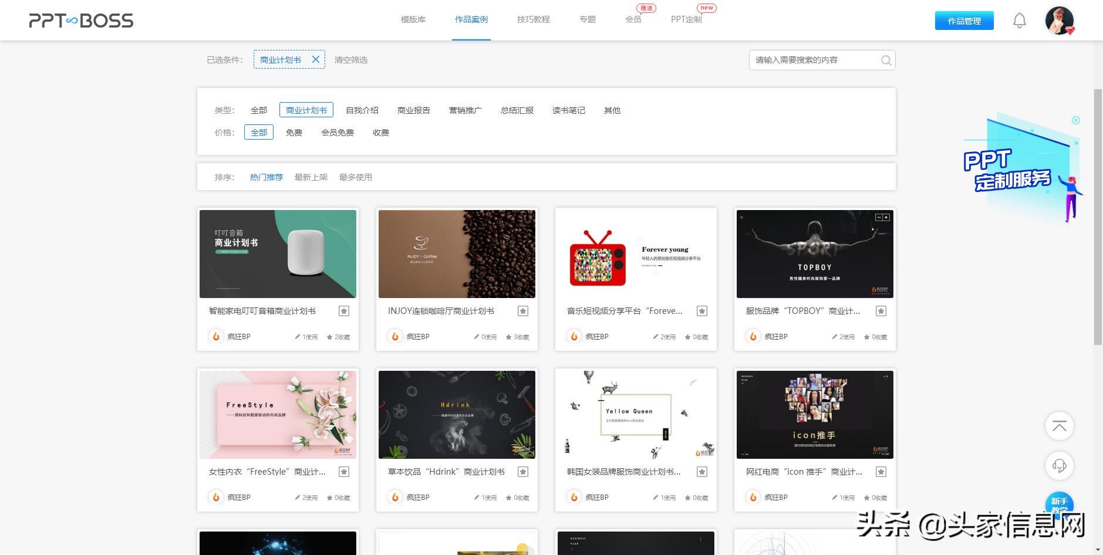1103x555 pixels.
Task: Select the 免费 price filter
Action: point(294,132)
